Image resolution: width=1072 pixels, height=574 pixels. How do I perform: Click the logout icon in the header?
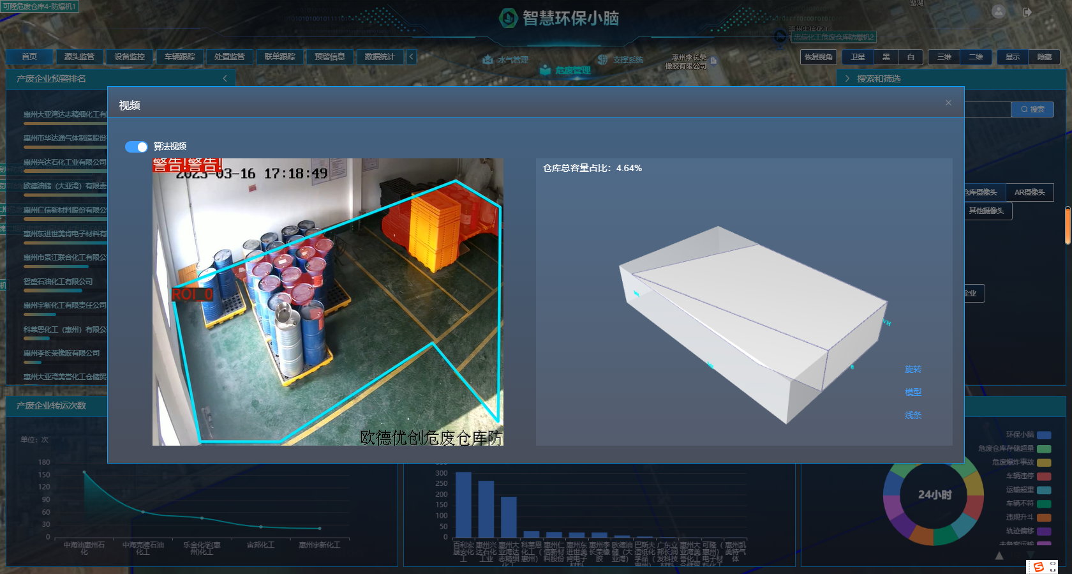(1027, 11)
